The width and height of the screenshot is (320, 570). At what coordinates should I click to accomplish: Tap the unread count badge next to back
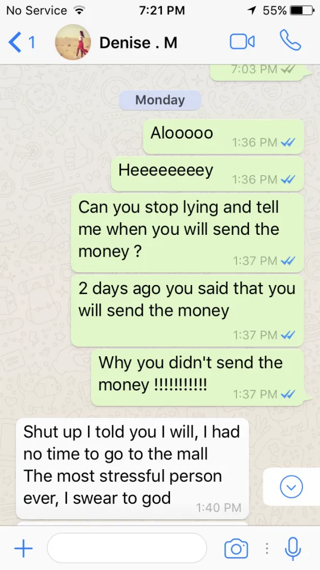tap(31, 42)
